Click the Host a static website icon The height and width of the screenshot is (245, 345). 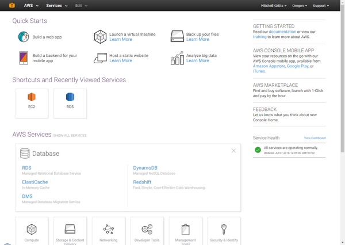(100, 58)
